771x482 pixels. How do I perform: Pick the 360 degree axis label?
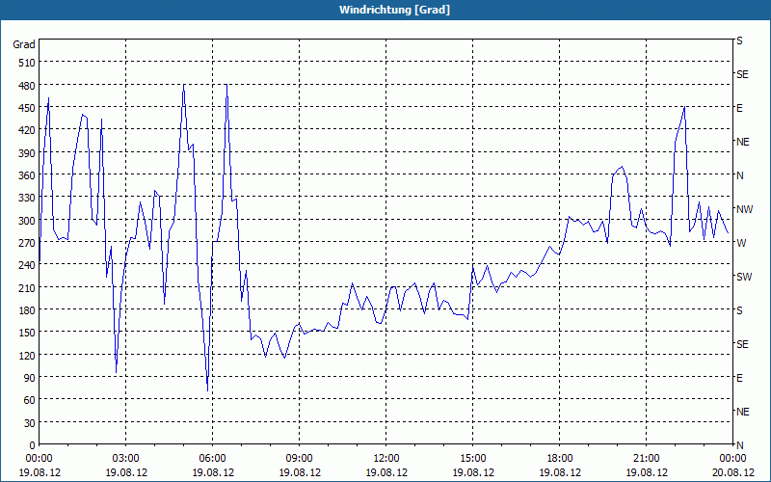click(x=27, y=175)
